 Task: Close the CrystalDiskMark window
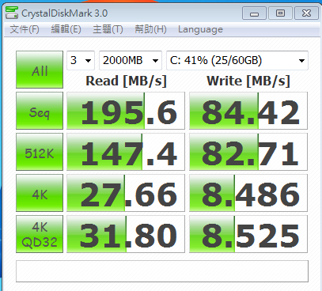(x=306, y=13)
